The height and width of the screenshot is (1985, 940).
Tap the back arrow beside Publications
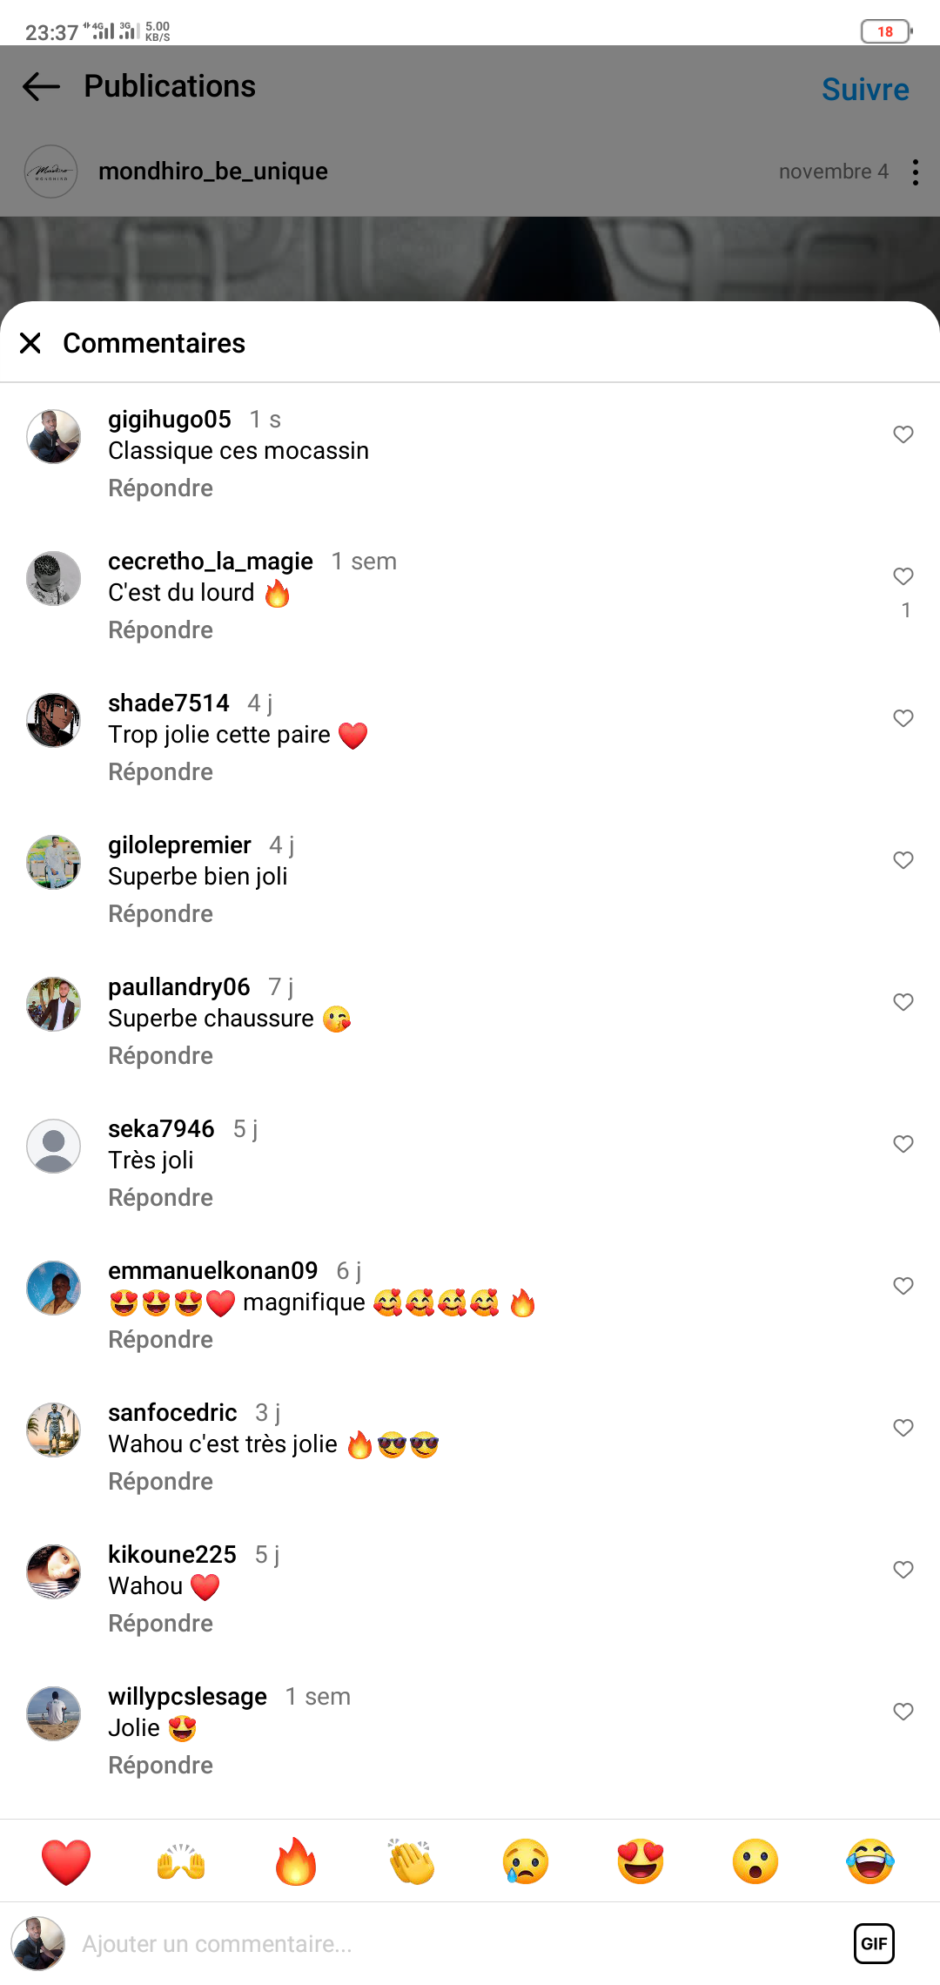tap(41, 86)
